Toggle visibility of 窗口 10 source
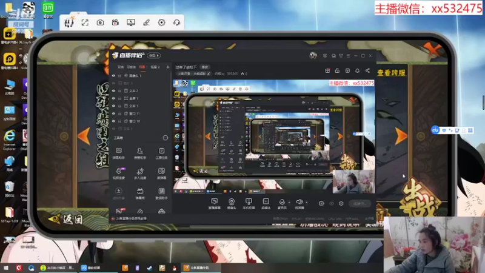Screen dimensions: 485x273 point(113,121)
